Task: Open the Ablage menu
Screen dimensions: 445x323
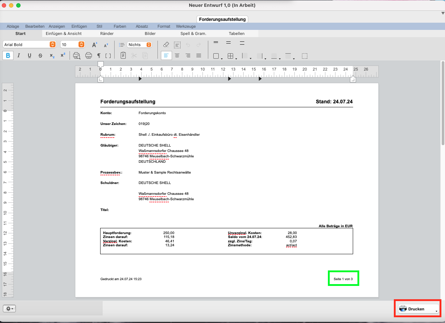Action: (13, 26)
